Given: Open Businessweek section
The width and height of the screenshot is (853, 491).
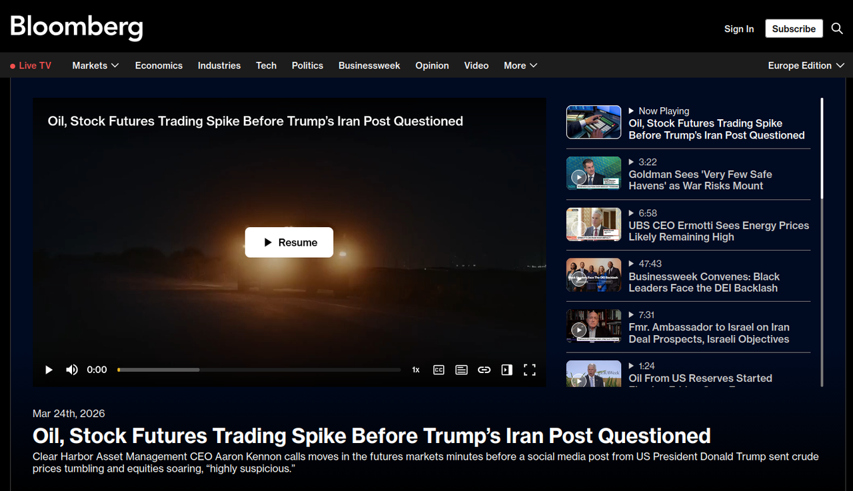Looking at the screenshot, I should 369,65.
